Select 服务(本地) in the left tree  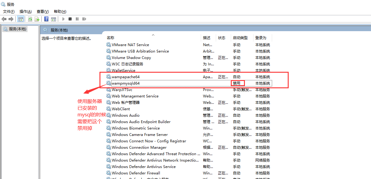click(18, 29)
